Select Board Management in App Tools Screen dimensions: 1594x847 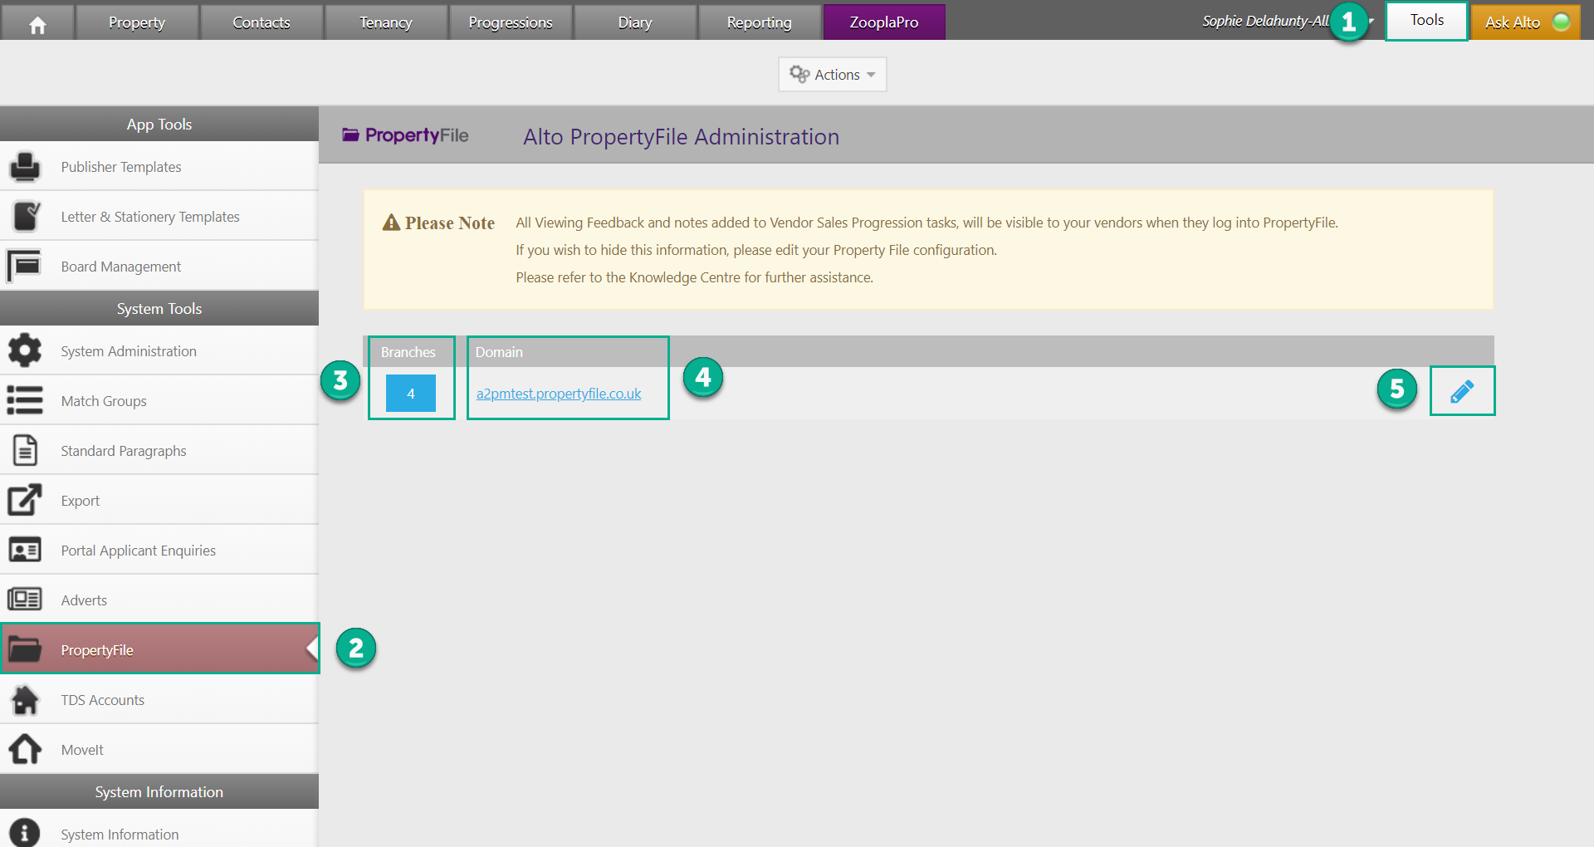[x=159, y=267]
